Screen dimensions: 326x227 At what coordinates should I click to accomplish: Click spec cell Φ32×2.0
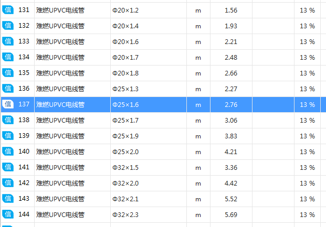(149, 183)
